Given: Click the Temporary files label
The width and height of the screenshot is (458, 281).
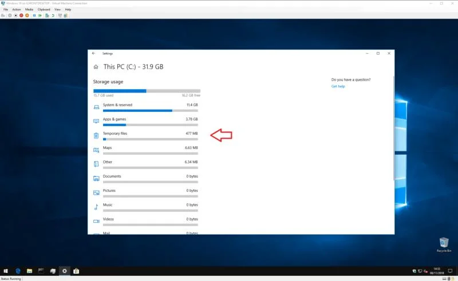Looking at the screenshot, I should (x=115, y=134).
